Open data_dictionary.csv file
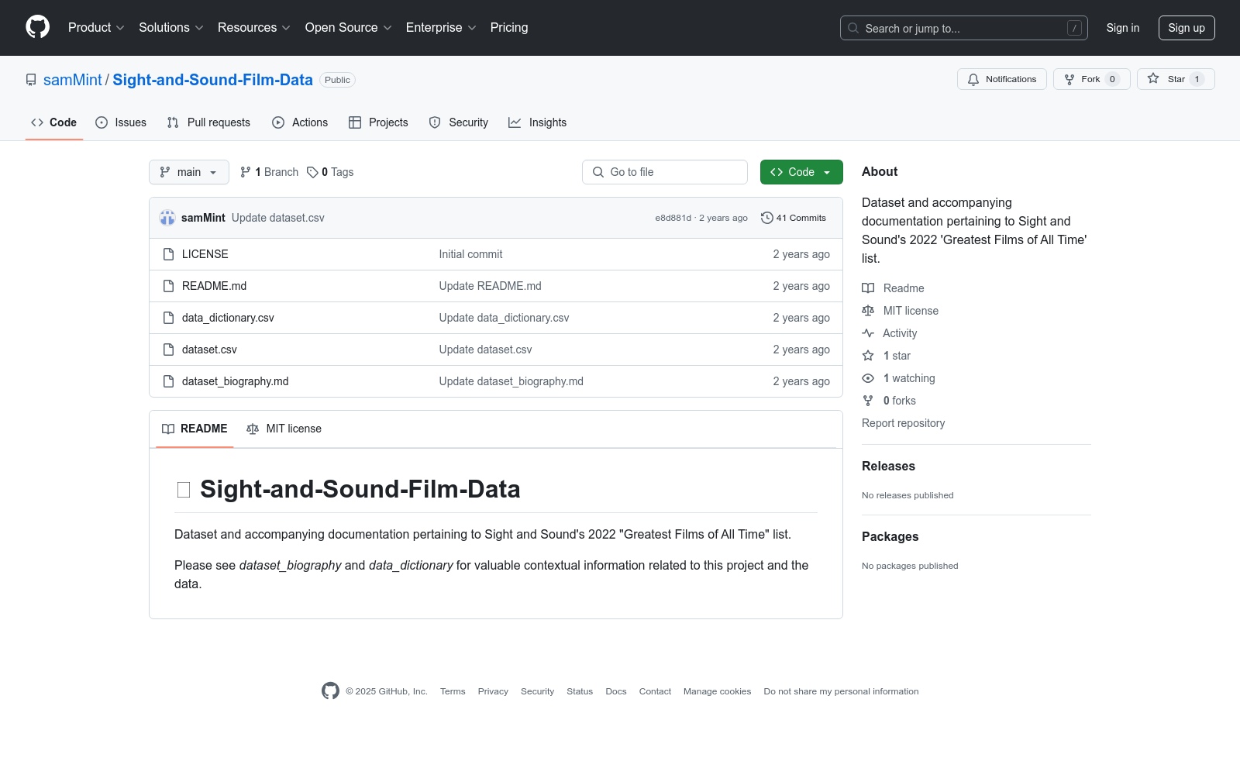This screenshot has height=775, width=1240. (x=228, y=318)
